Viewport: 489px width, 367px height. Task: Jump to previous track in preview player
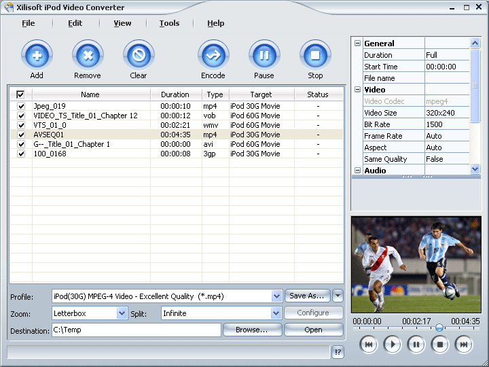(369, 345)
